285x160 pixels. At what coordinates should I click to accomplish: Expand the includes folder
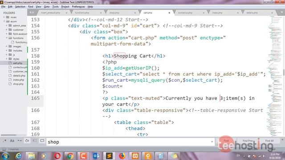tap(7, 51)
